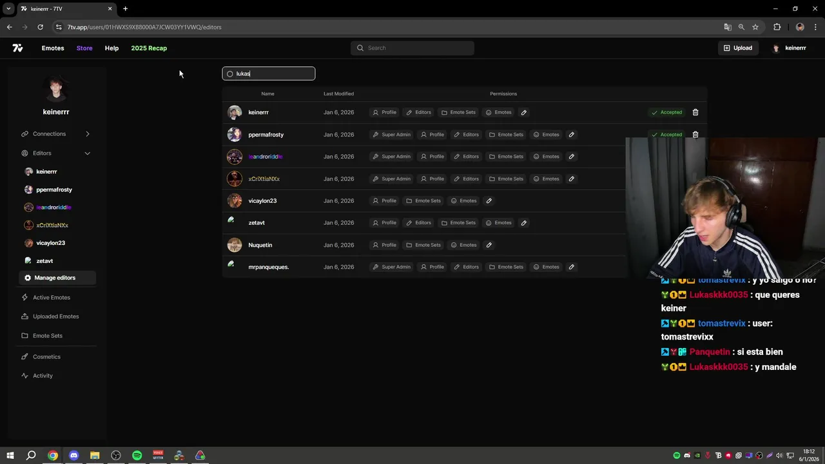Delete the keinerrr editor with trash icon
This screenshot has width=825, height=464.
tap(695, 112)
